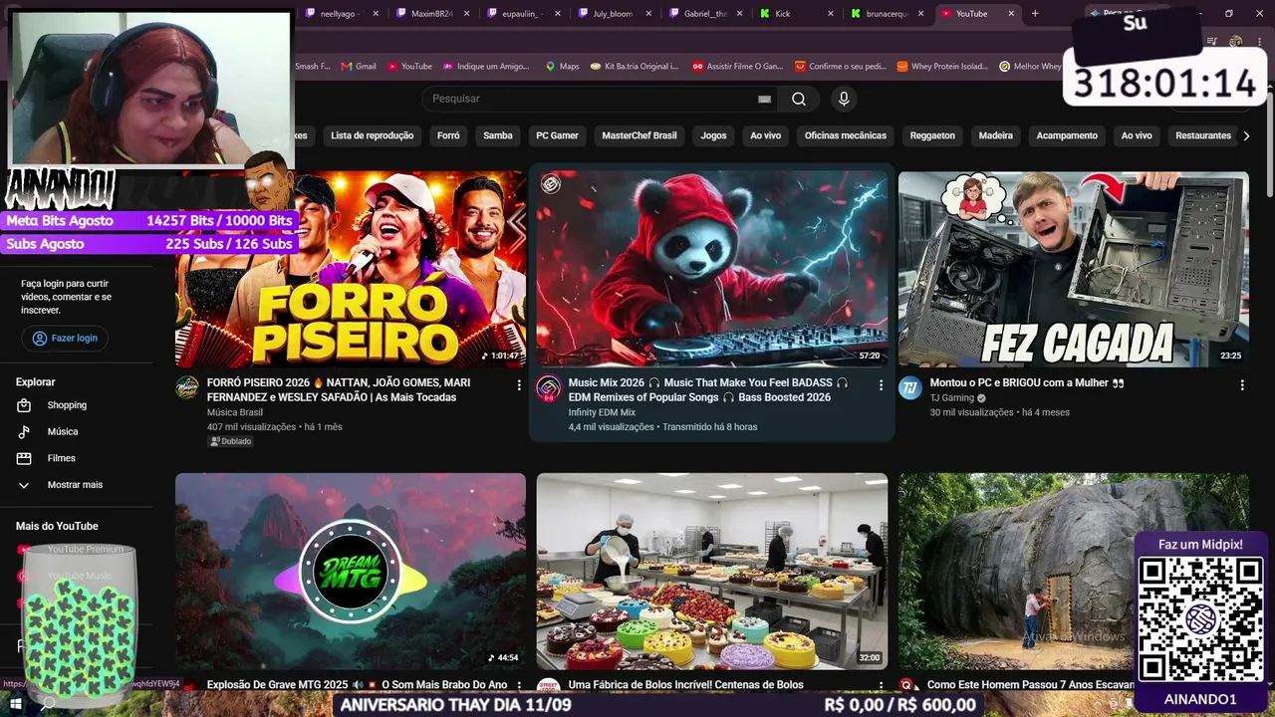Viewport: 1275px width, 717px height.
Task: Open the Shopping icon in the sidebar
Action: 24,405
